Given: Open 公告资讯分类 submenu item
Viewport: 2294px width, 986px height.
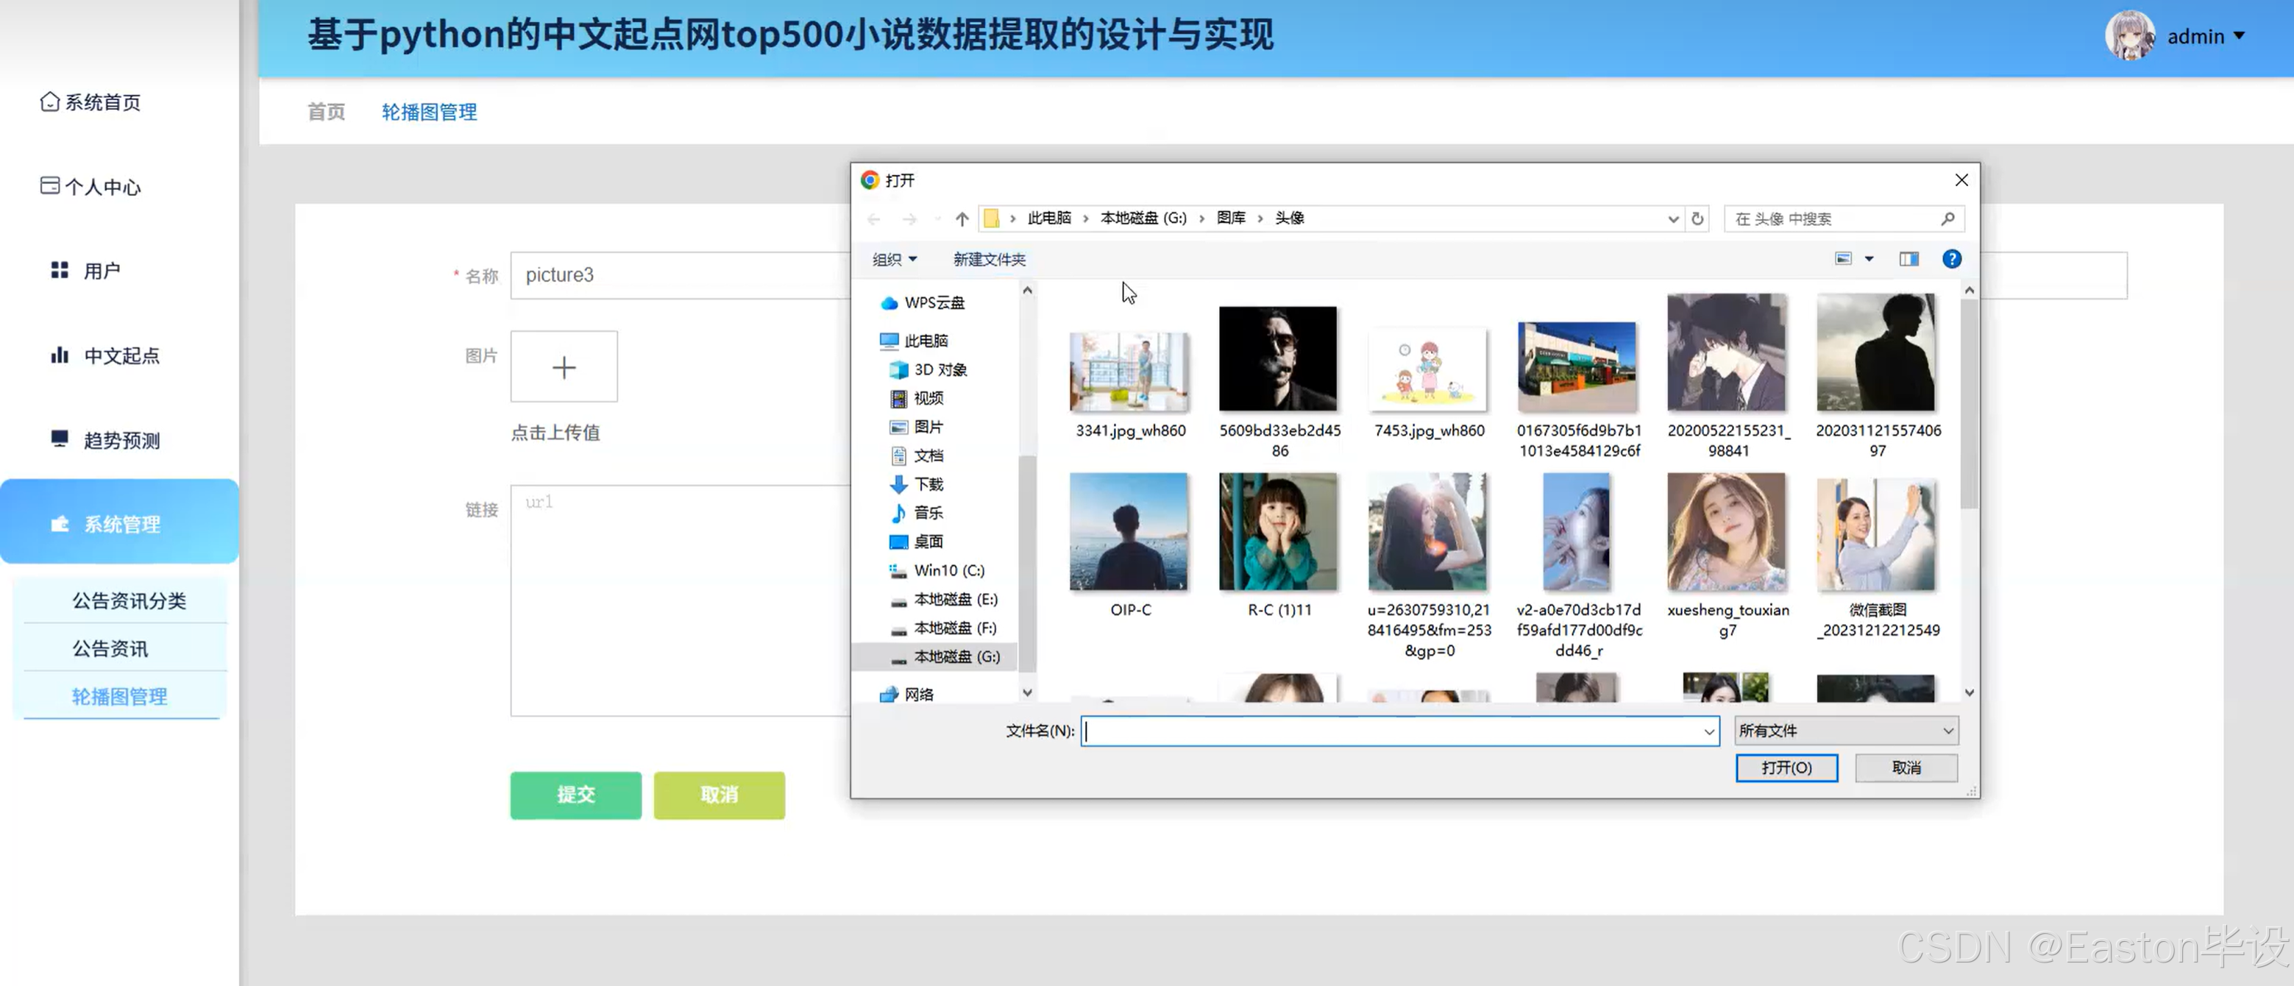Looking at the screenshot, I should coord(129,601).
